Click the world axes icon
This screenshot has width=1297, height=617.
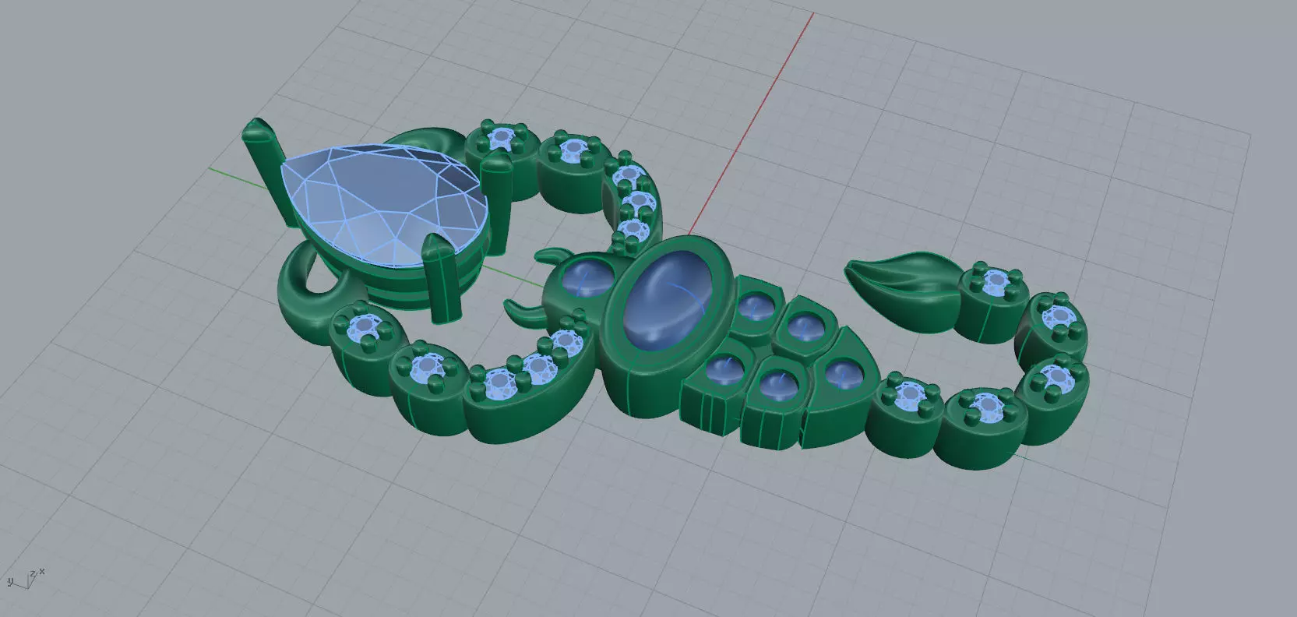point(25,578)
